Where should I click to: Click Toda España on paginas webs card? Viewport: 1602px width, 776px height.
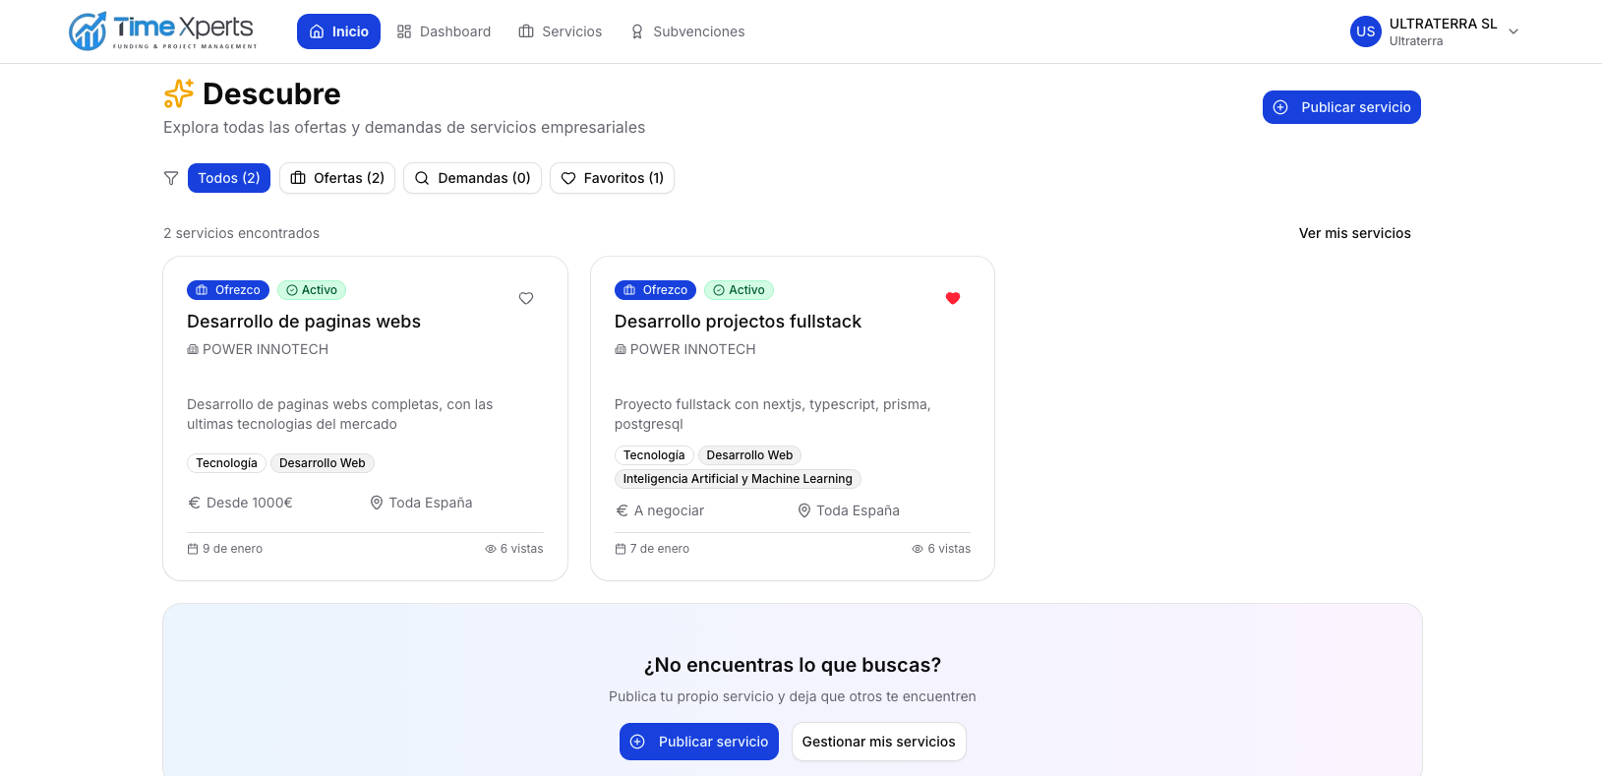(x=431, y=503)
